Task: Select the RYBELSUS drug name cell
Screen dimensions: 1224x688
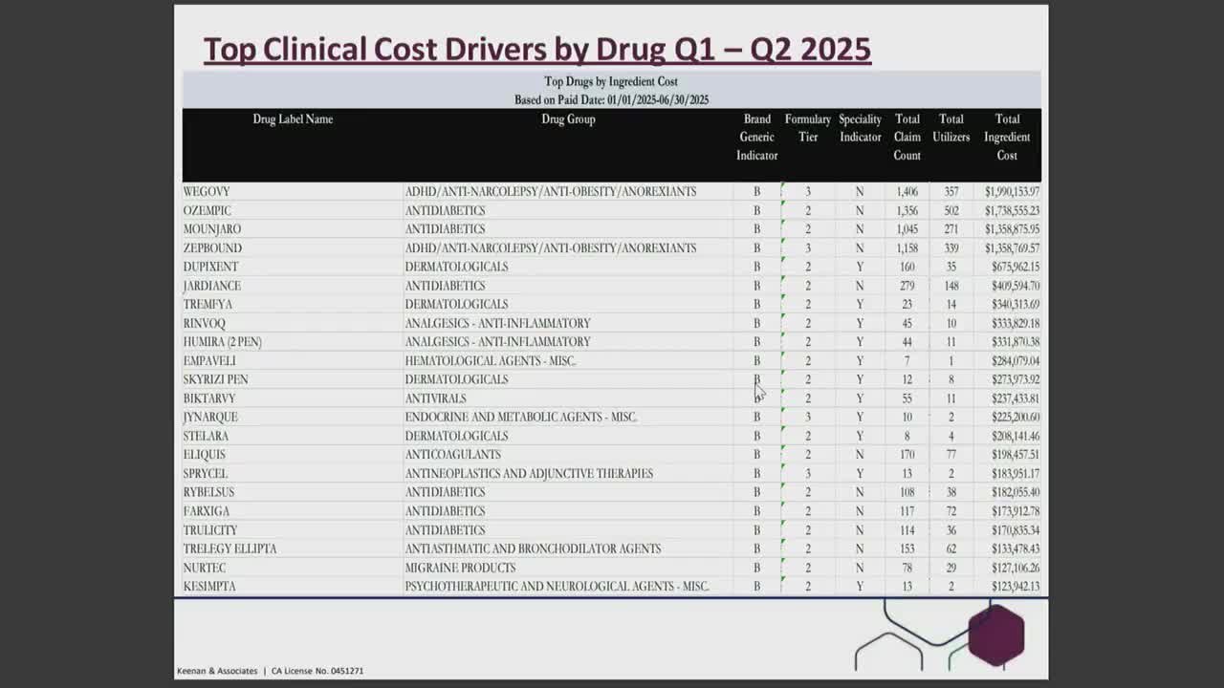Action: coord(208,492)
